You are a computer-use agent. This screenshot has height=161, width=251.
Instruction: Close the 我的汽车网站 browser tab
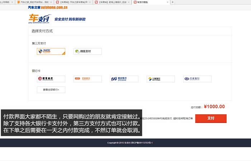click(x=51, y=2)
